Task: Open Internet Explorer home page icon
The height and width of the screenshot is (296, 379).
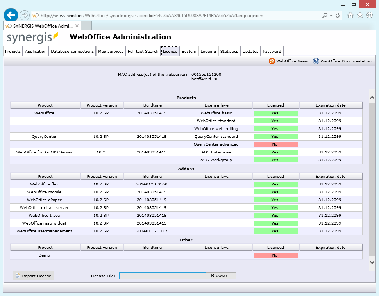Action: [x=350, y=15]
